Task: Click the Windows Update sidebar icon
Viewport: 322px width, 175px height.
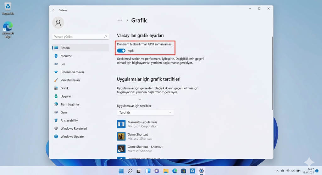Action: [56, 136]
